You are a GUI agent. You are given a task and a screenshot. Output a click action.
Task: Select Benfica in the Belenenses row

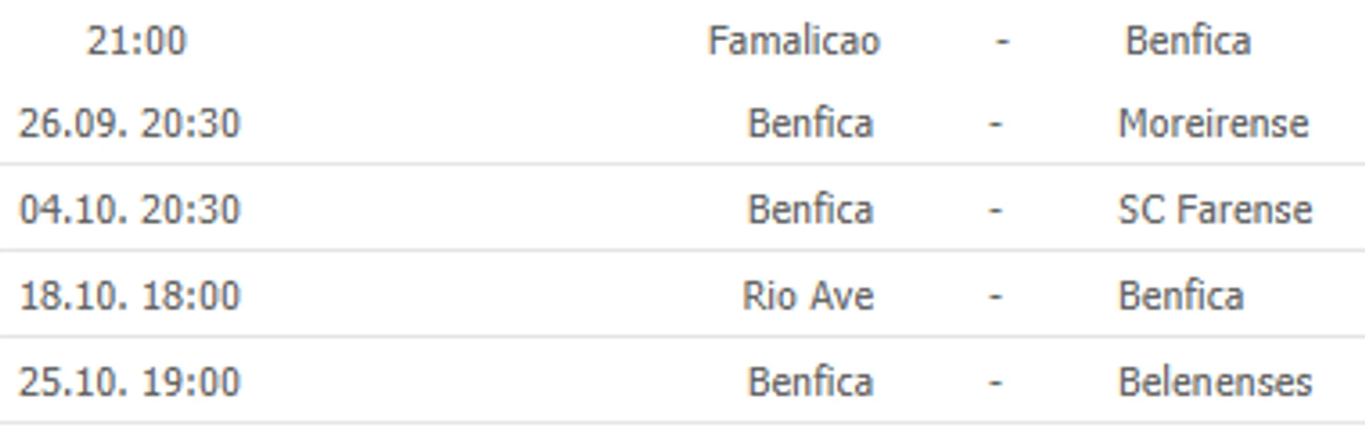pos(811,382)
